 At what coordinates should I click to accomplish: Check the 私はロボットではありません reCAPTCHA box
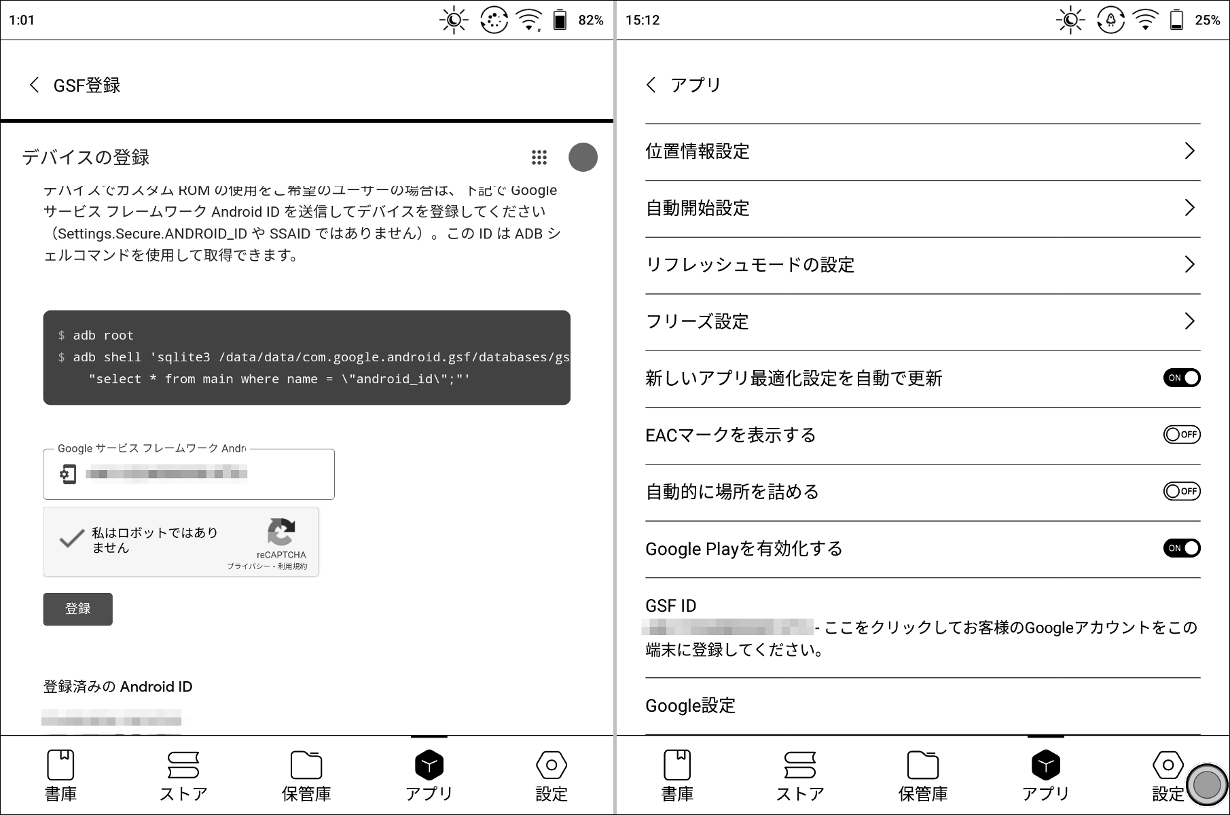[71, 539]
